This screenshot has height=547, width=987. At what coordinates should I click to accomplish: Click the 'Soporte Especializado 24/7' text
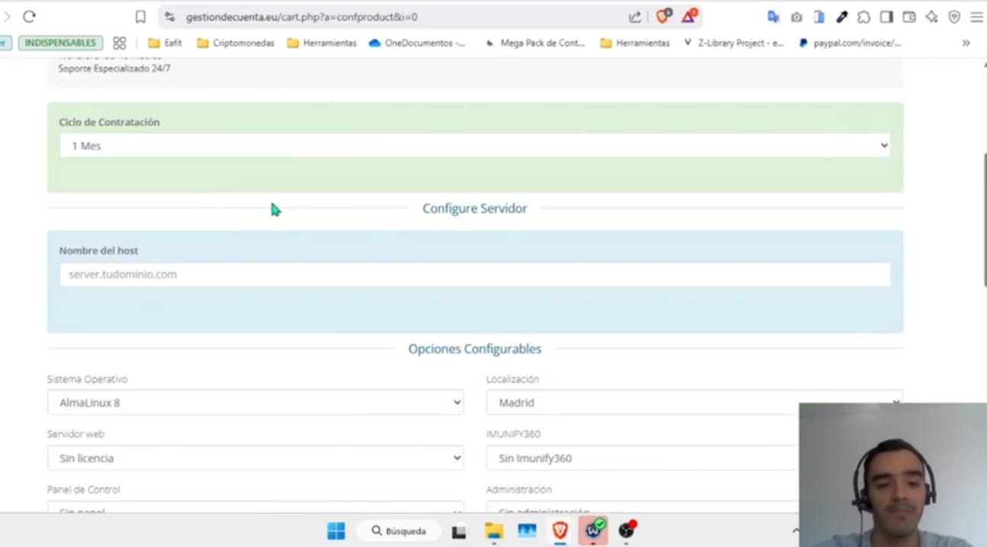click(x=115, y=69)
